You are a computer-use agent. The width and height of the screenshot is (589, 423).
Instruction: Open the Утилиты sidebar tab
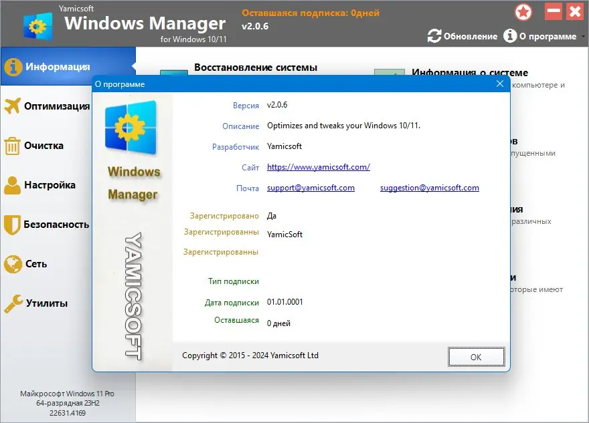click(47, 303)
